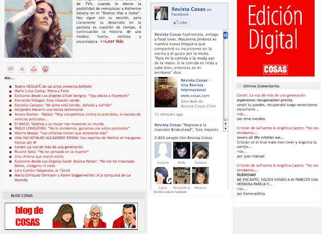Open Revista Cosas – Una Revista Internacional link
Screen dimensions: 329x234
196,85
